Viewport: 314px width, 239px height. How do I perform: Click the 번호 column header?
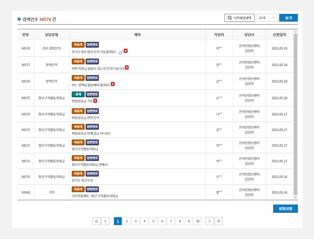(x=25, y=35)
